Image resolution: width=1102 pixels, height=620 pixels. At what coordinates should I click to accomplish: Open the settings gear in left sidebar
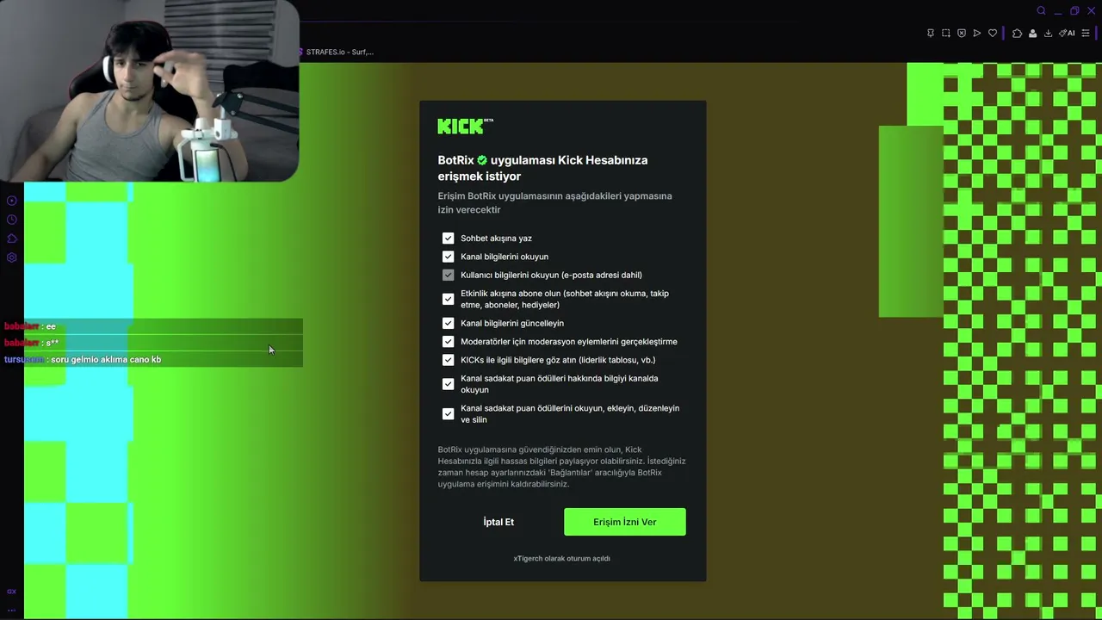point(12,257)
